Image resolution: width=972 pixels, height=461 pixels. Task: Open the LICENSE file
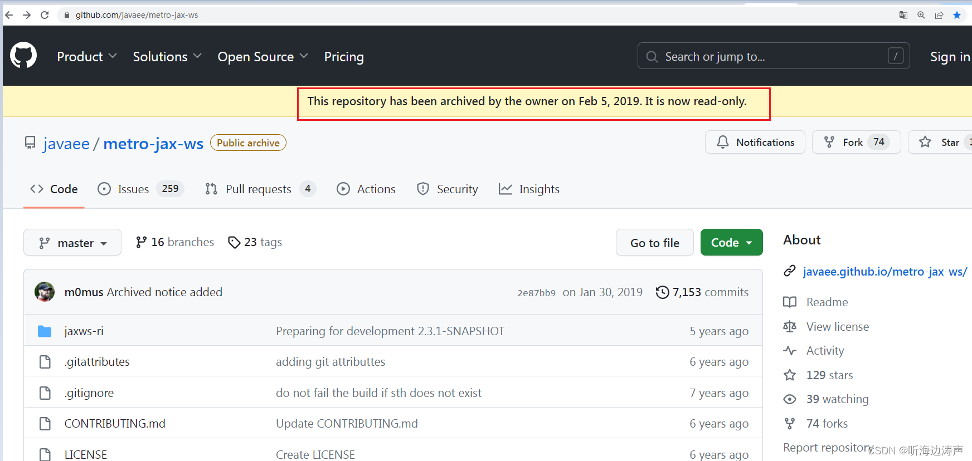pyautogui.click(x=86, y=454)
